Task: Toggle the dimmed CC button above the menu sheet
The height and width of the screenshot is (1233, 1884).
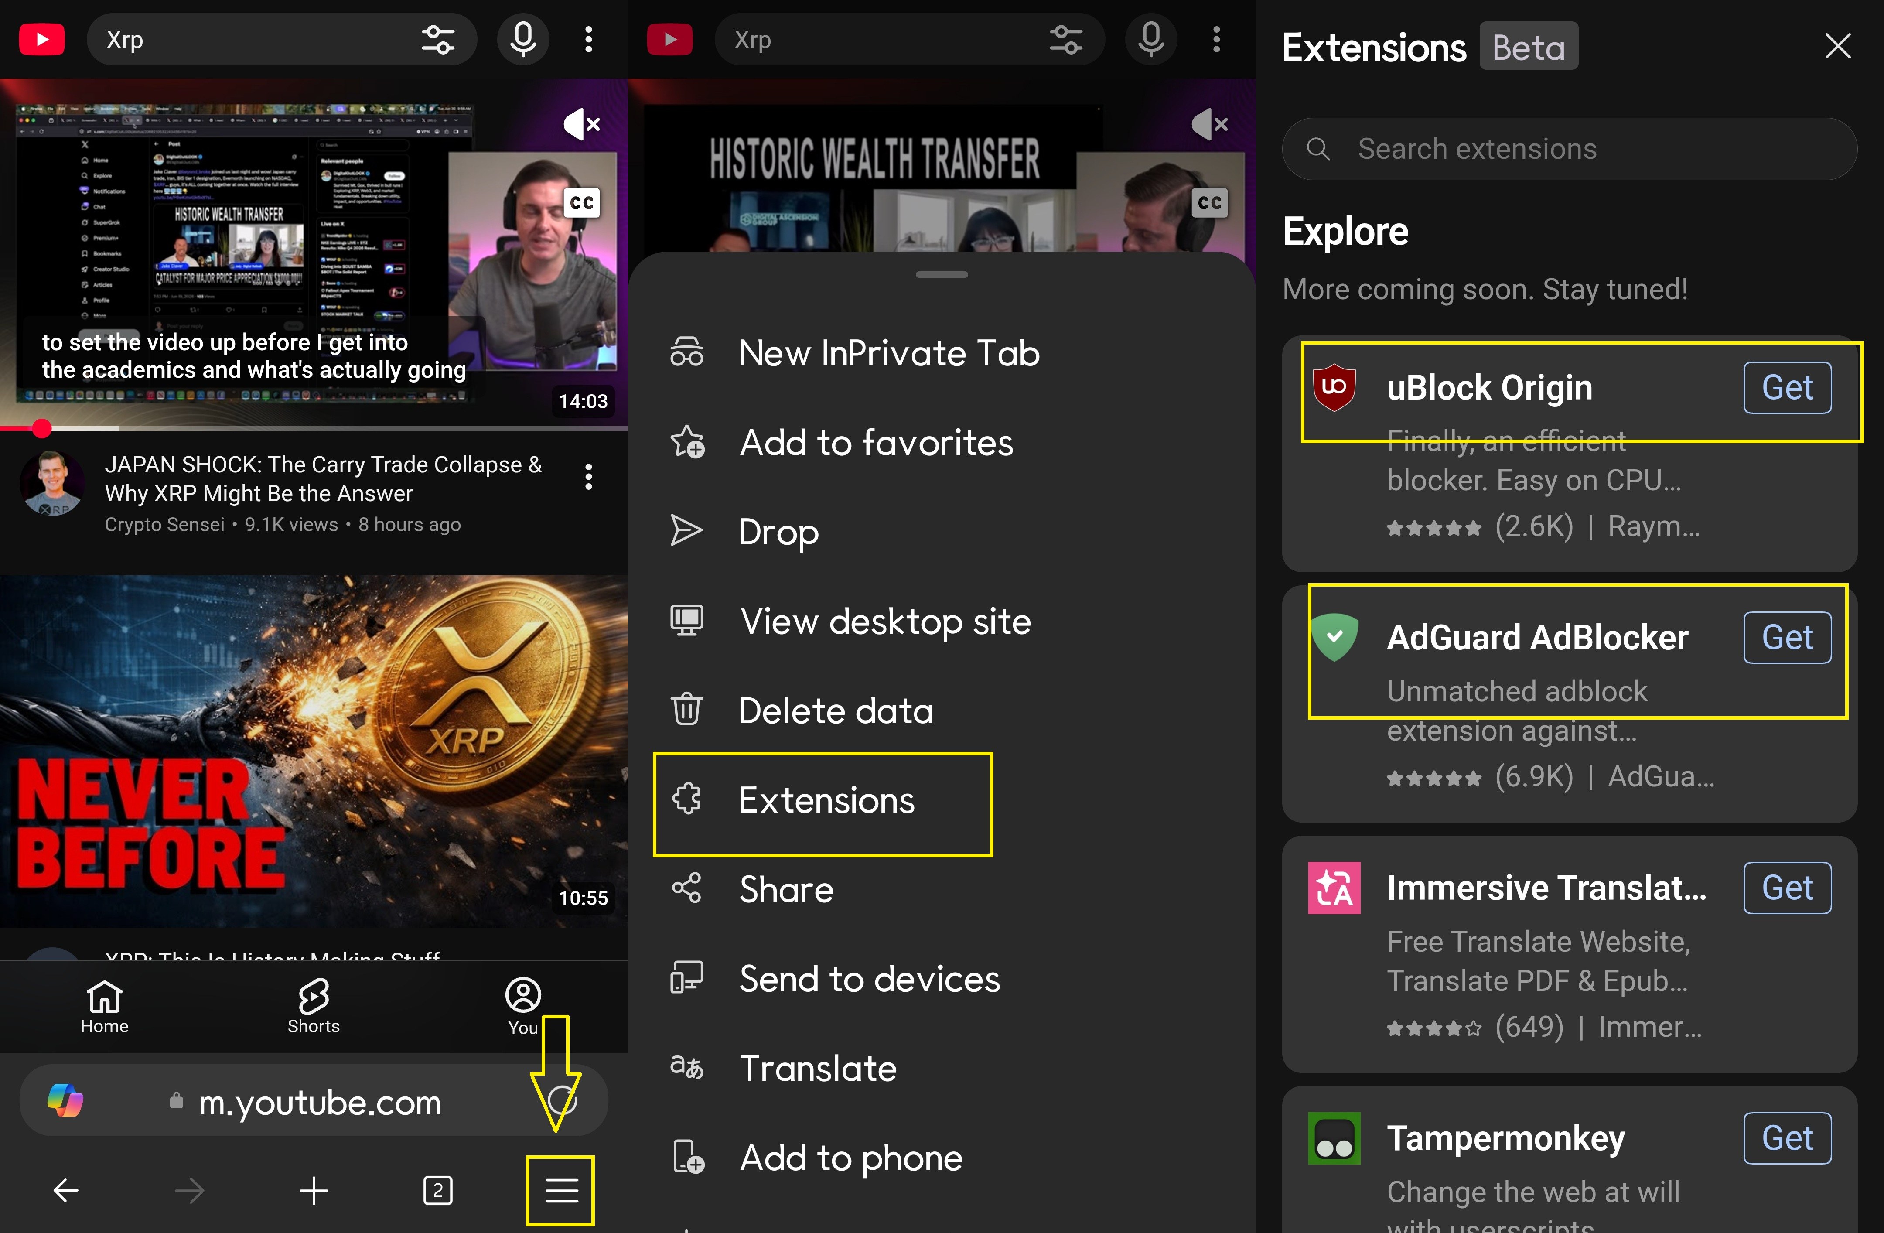Action: pyautogui.click(x=1210, y=203)
